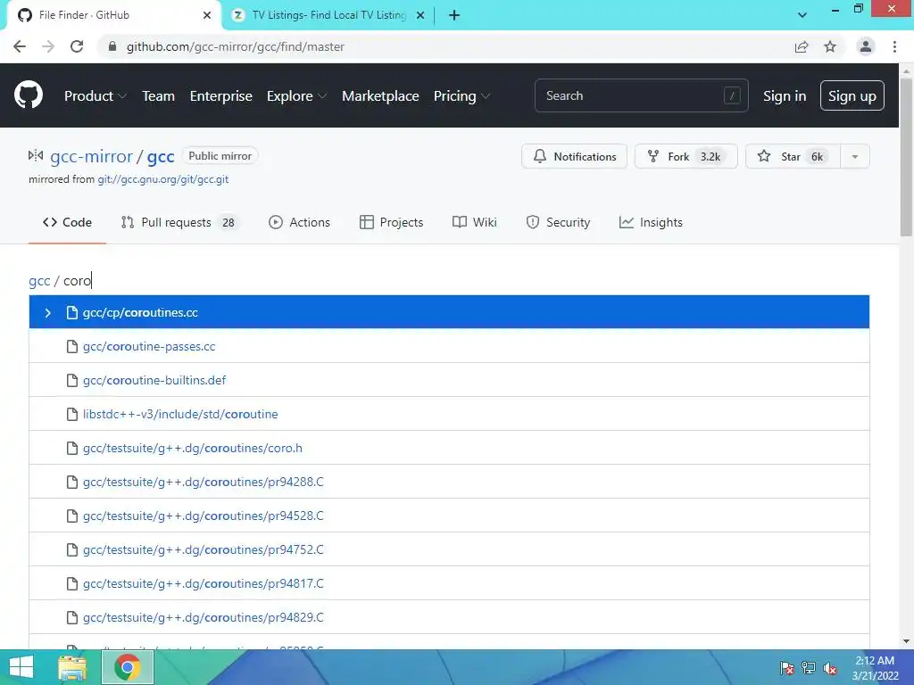Click file icon for pr94528.C result
This screenshot has height=685, width=914.
tap(72, 516)
